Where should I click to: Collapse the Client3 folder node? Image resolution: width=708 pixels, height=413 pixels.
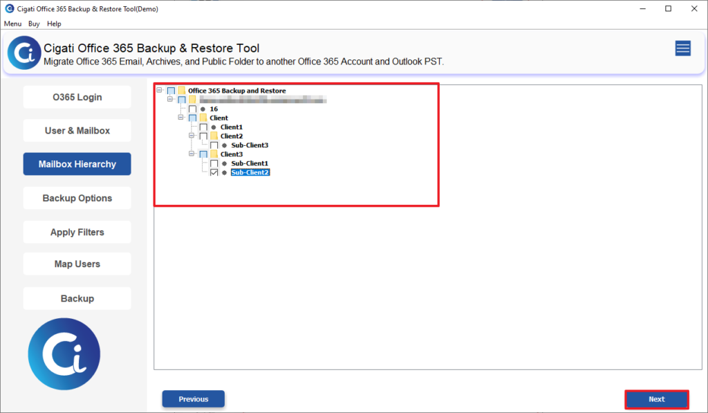pyautogui.click(x=192, y=153)
